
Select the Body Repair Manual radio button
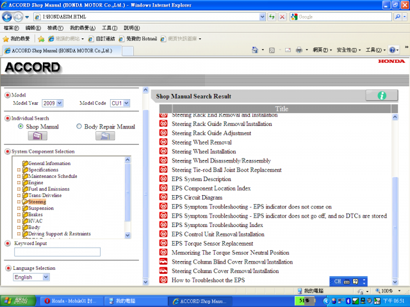79,127
